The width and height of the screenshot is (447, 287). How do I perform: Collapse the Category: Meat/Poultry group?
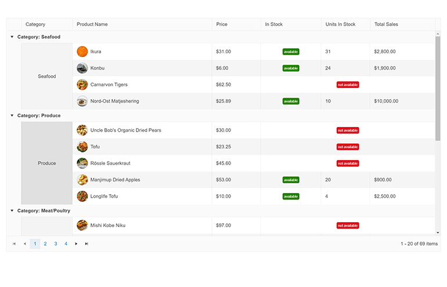[x=12, y=211]
